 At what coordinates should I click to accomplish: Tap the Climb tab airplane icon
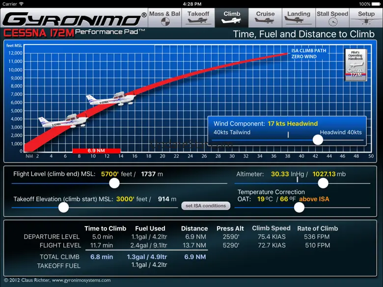coord(232,22)
